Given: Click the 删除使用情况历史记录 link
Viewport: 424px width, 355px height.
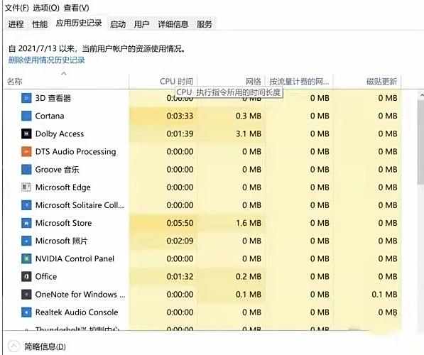Looking at the screenshot, I should [46, 60].
